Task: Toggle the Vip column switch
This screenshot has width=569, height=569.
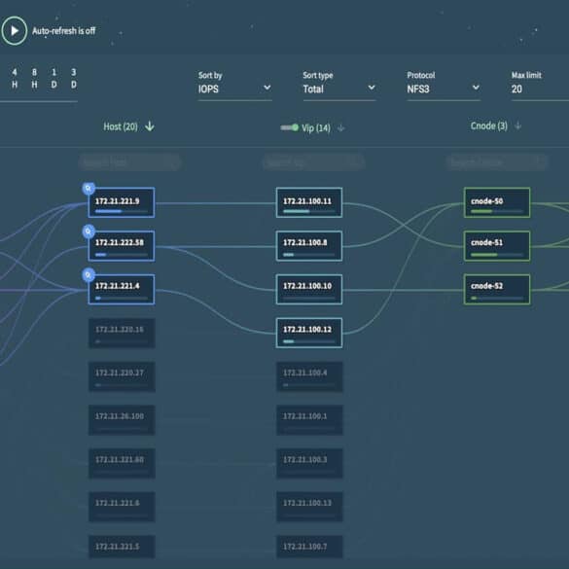Action: coord(290,127)
